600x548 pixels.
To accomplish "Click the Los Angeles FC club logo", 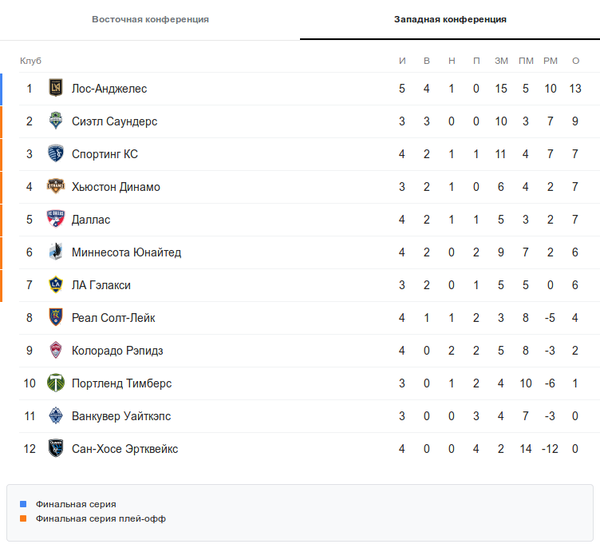I will pos(56,89).
